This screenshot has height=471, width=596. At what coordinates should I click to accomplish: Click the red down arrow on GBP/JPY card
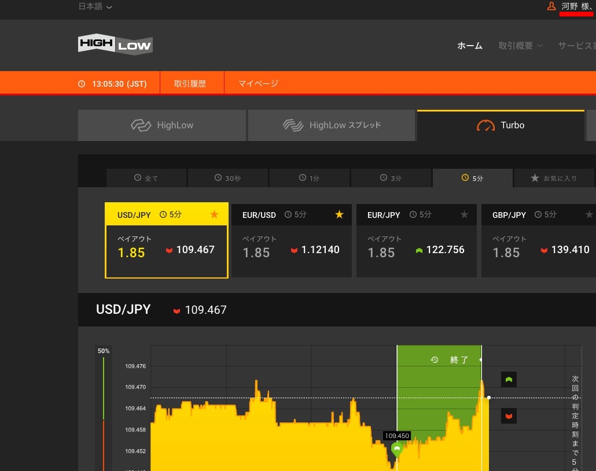coord(545,250)
